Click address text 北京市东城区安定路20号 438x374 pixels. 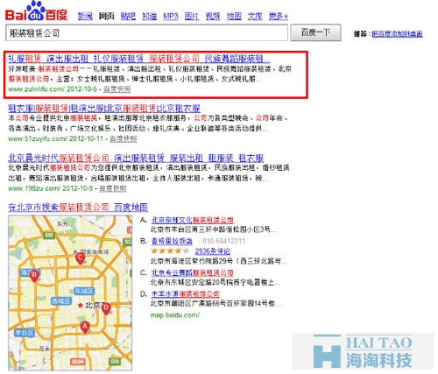[215, 282]
